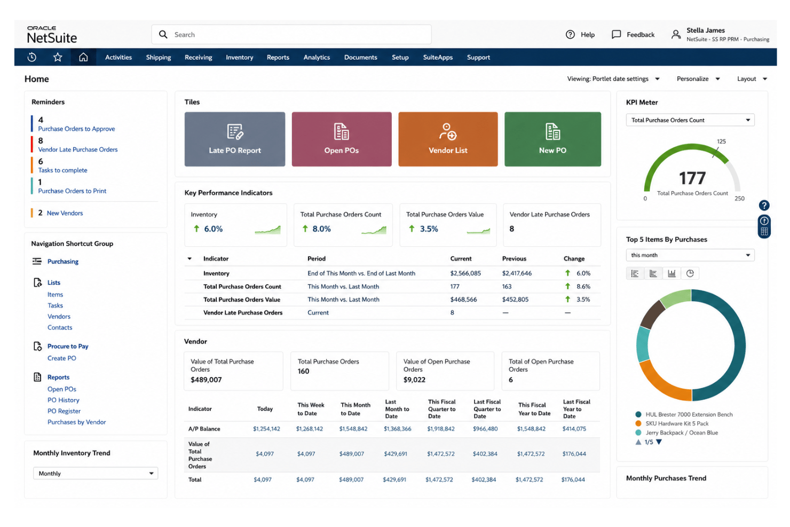Open the KPI Meter Total Purchase Orders Count dropdown
Image resolution: width=790 pixels, height=527 pixels.
pos(690,120)
